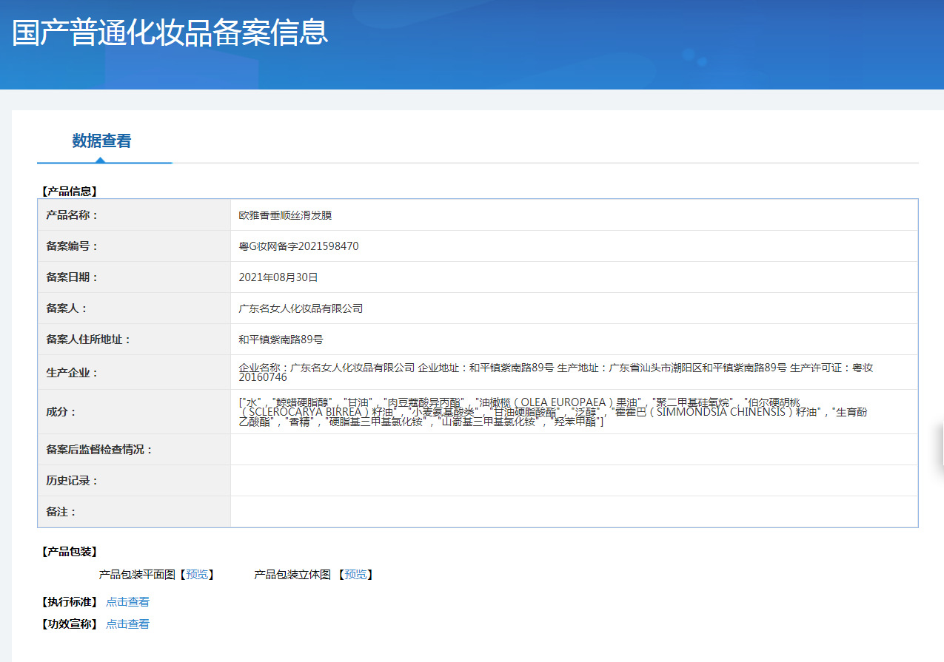944x662 pixels.
Task: Click 点击查看 next to 功效宣称
Action: click(x=127, y=624)
